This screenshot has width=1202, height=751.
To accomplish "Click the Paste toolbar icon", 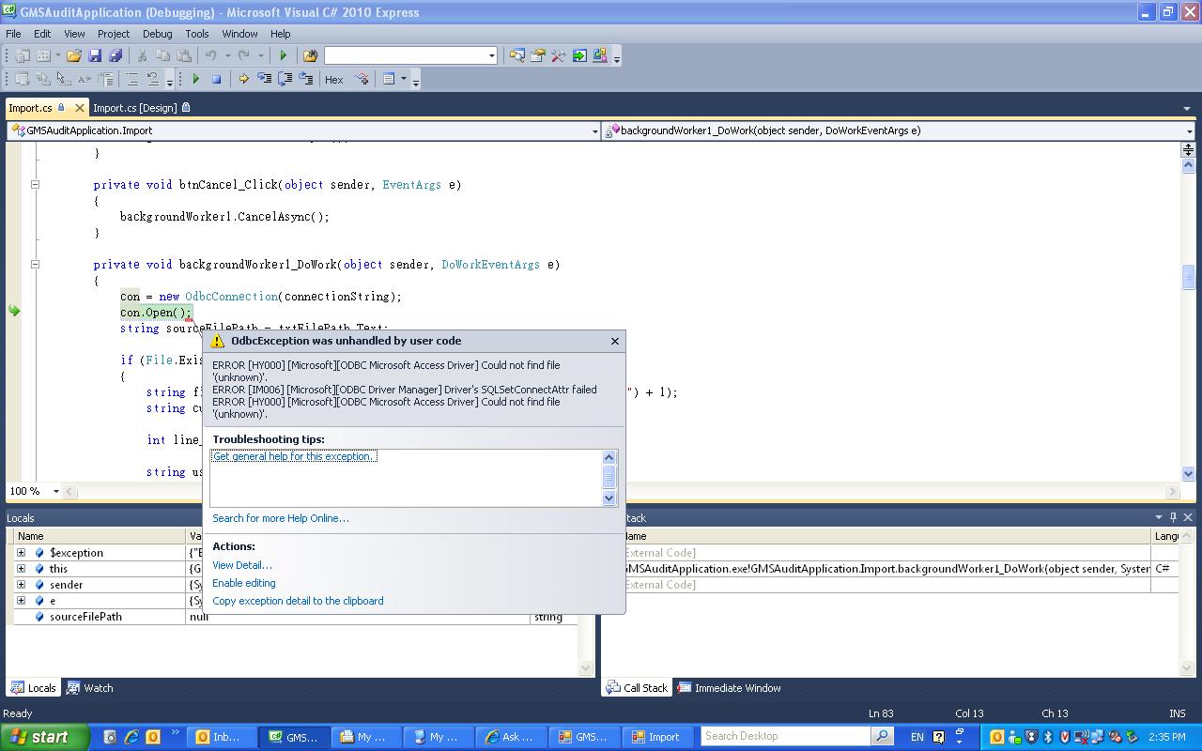I will point(184,55).
